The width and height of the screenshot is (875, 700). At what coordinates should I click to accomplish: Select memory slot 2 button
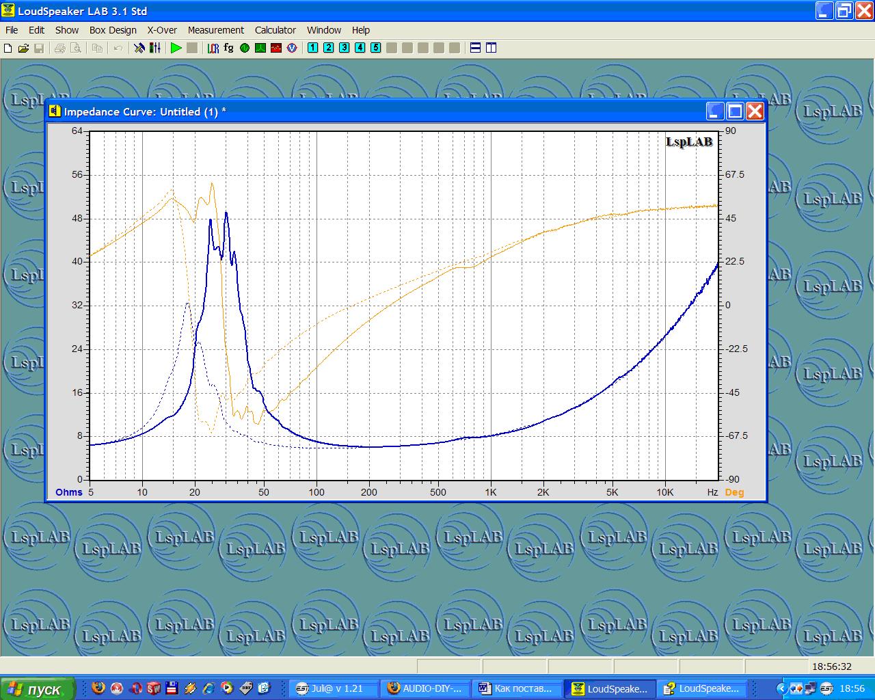coord(328,48)
